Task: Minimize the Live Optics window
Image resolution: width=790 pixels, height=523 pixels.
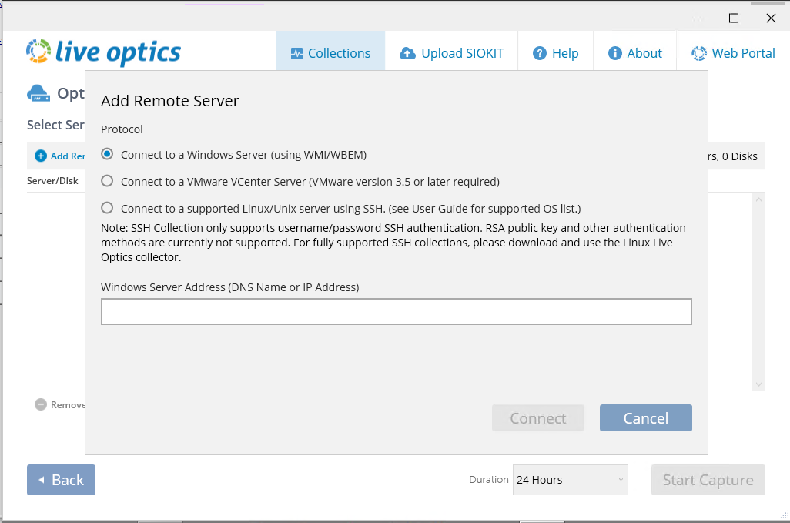Action: [x=698, y=18]
